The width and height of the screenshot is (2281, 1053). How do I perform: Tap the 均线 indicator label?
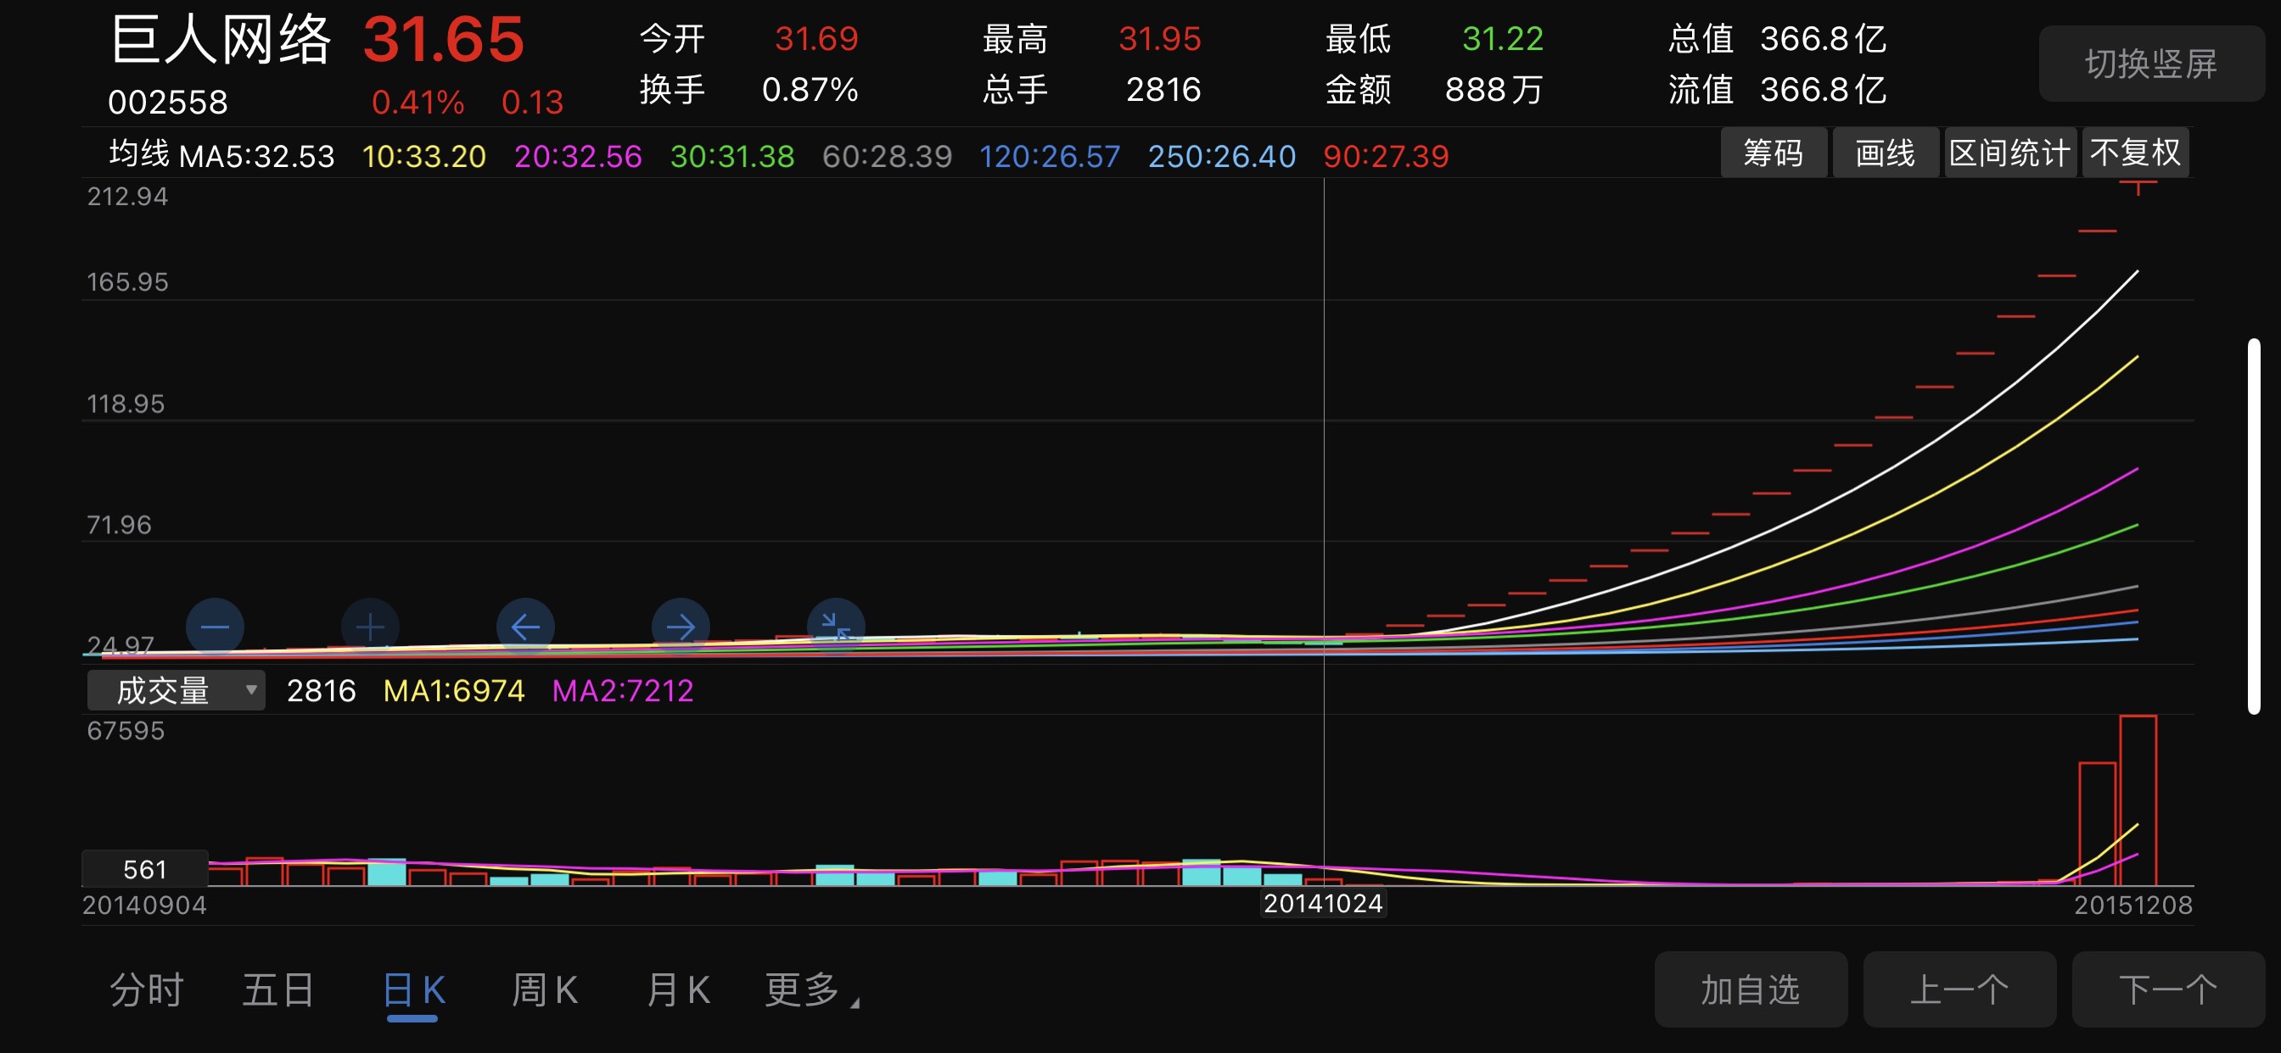coord(139,154)
